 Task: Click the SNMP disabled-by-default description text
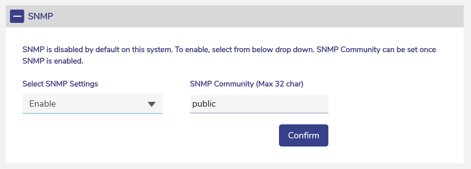(x=111, y=49)
